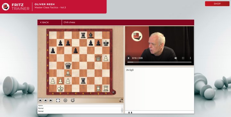Screen dimensions: 231x117
Task: Open the SHOP page
Action: point(217,4)
